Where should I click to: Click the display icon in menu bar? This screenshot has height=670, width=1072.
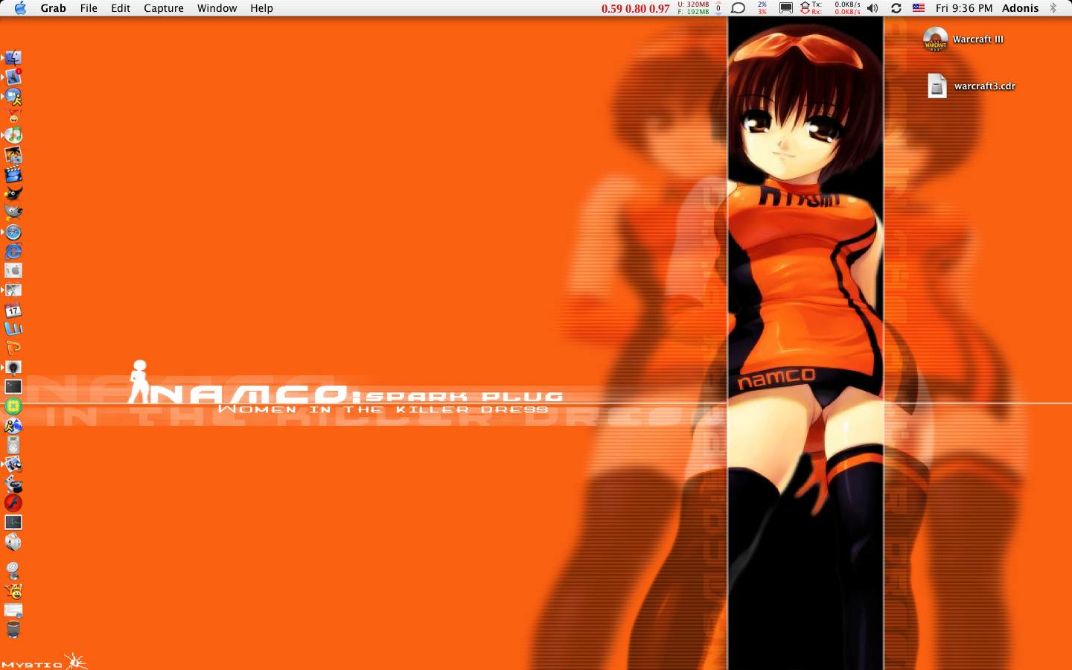pos(785,8)
